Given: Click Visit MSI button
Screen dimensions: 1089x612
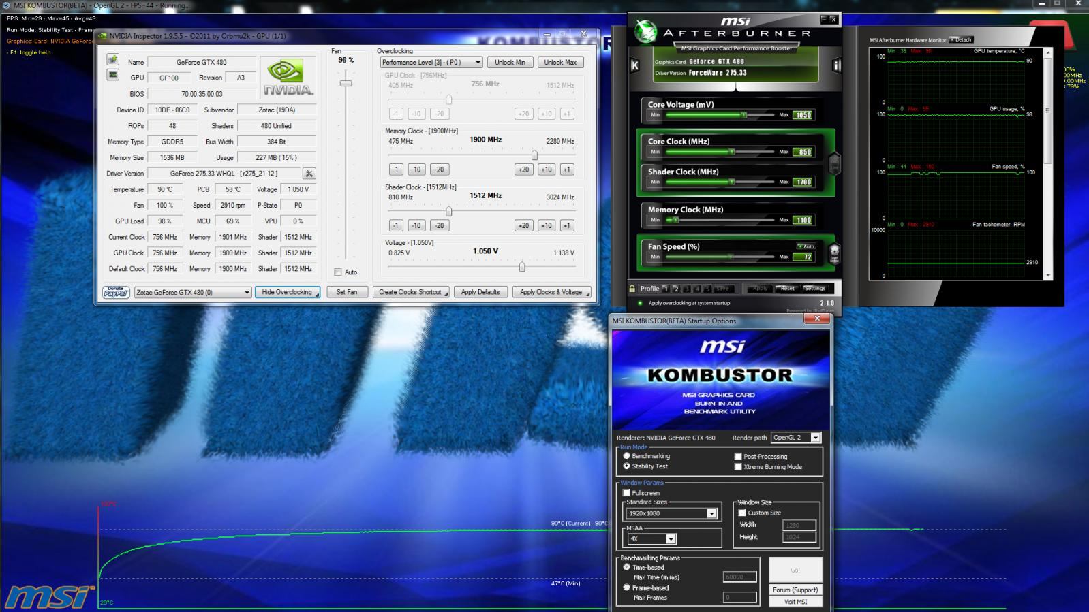Looking at the screenshot, I should (x=795, y=602).
